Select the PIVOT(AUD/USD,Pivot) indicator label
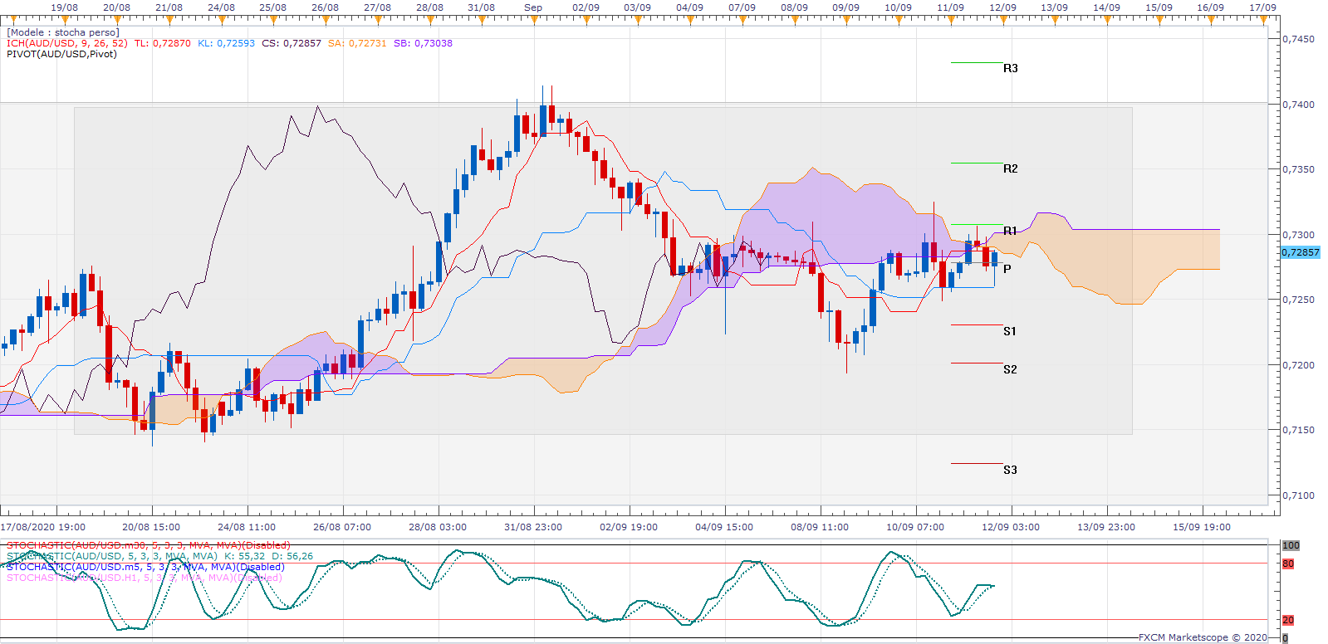This screenshot has height=644, width=1328. pos(61,54)
